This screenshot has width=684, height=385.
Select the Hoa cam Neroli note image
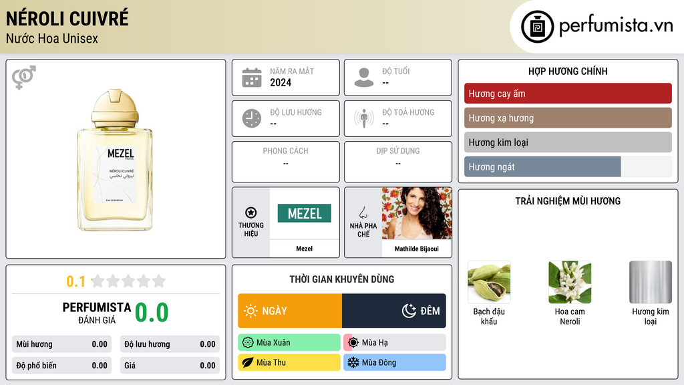570,282
